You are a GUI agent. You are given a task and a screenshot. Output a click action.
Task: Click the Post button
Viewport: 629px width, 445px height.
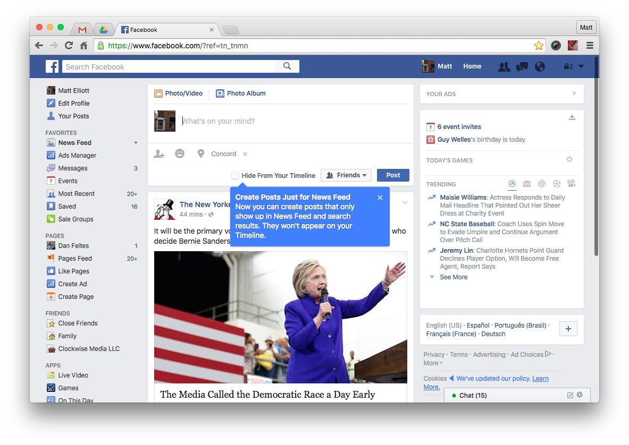point(393,175)
